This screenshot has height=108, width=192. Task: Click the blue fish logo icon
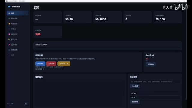[x=9, y=7]
